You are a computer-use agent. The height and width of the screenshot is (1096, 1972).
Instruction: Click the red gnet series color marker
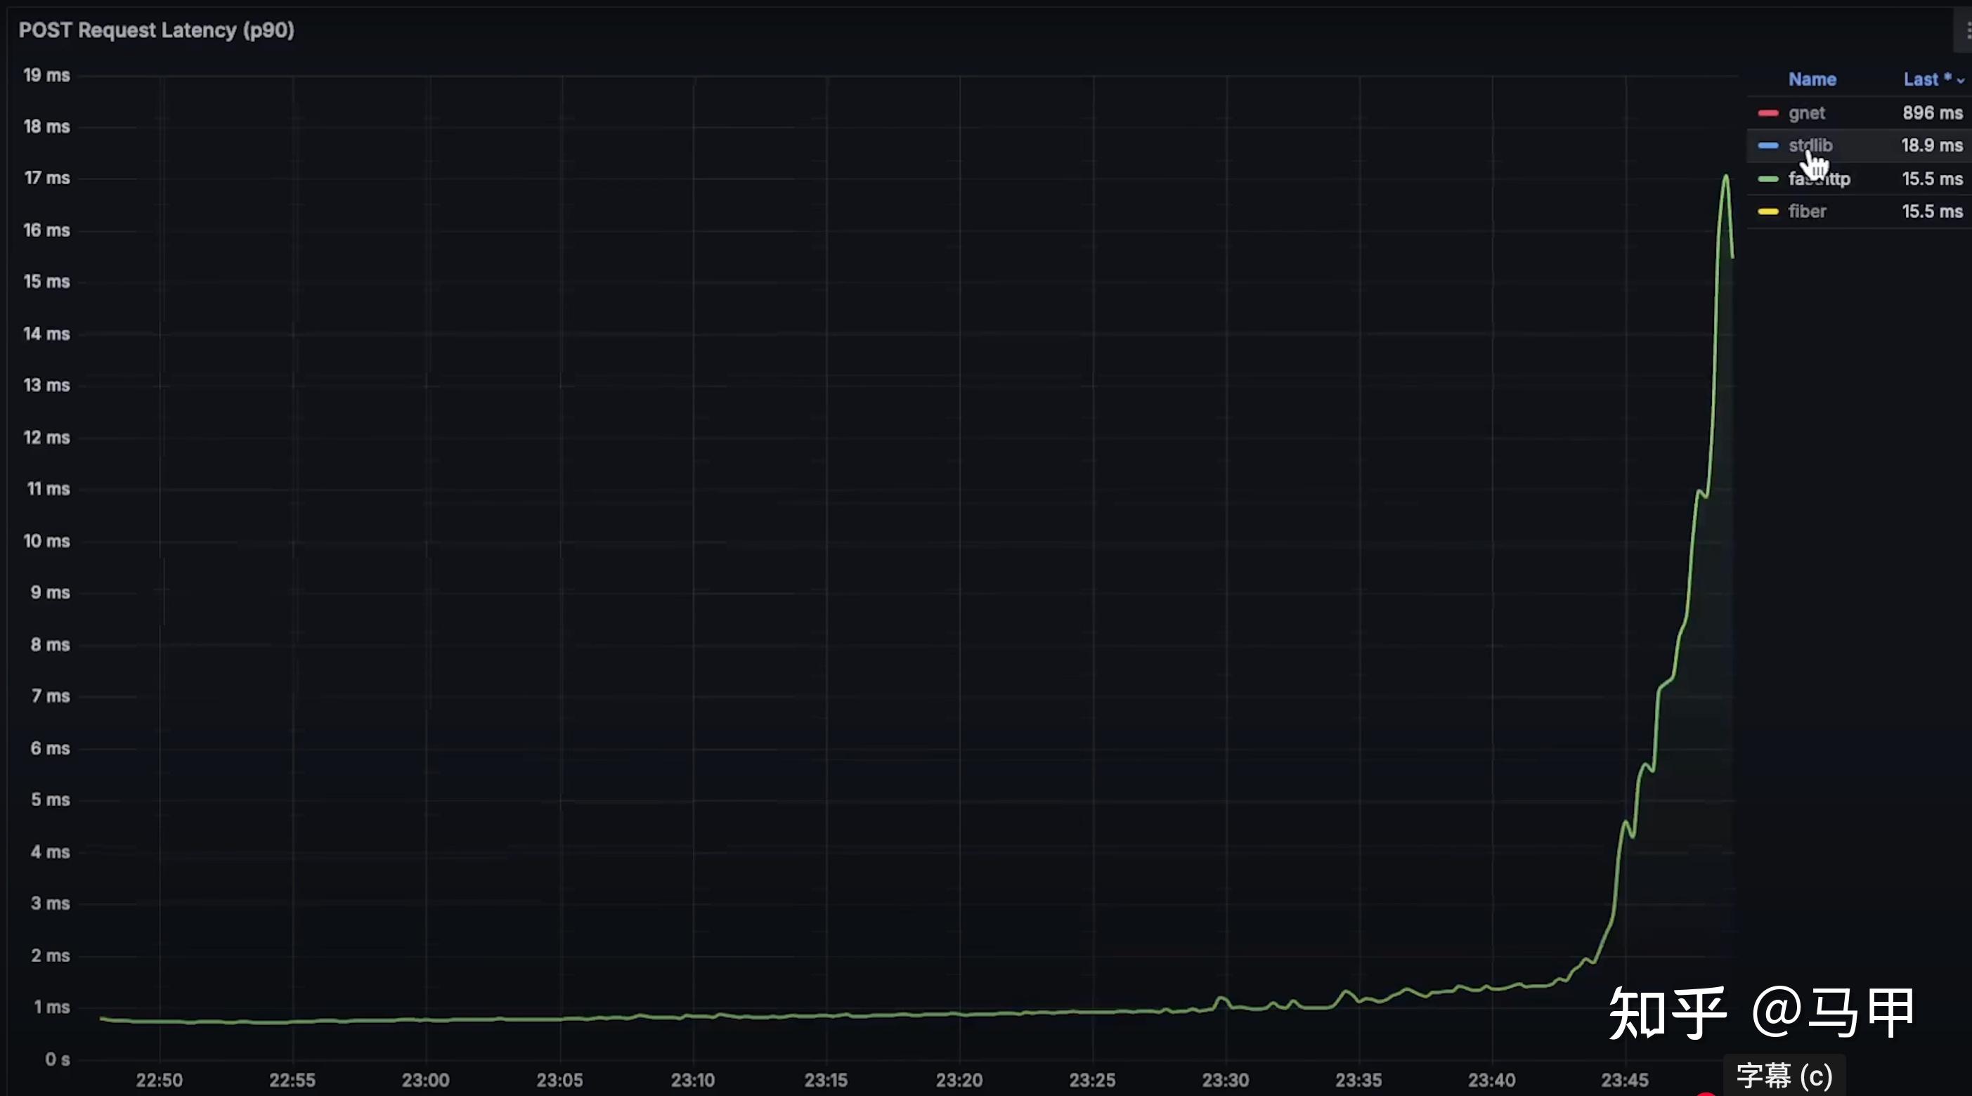pos(1767,113)
